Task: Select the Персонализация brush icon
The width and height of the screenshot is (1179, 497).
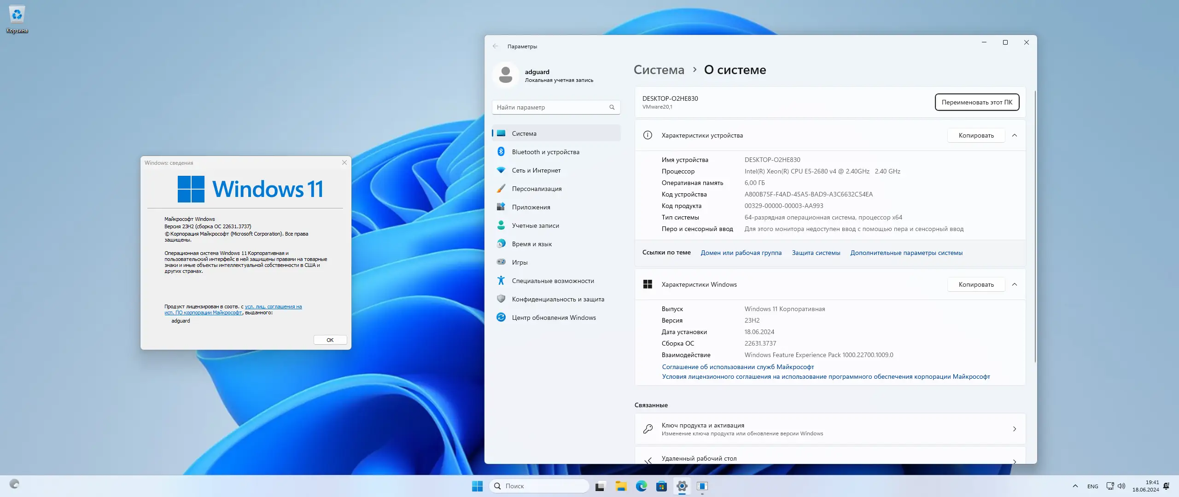Action: click(501, 189)
